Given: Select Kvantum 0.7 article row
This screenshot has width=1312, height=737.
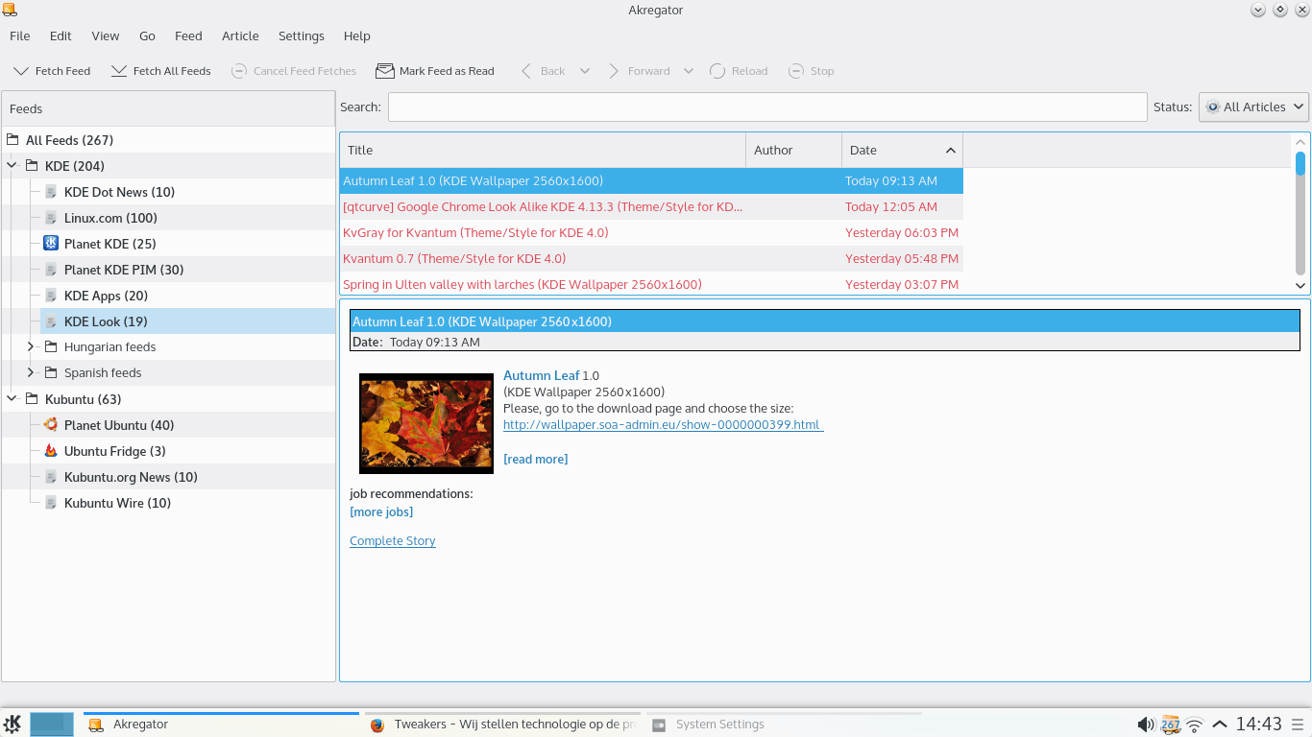Looking at the screenshot, I should click(x=651, y=259).
